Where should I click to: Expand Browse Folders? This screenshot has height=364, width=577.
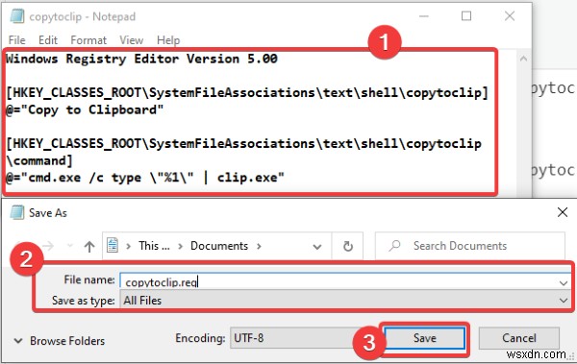click(59, 341)
